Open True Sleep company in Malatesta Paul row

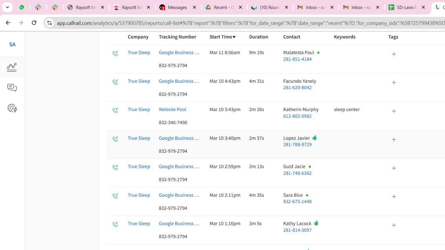coord(139,52)
